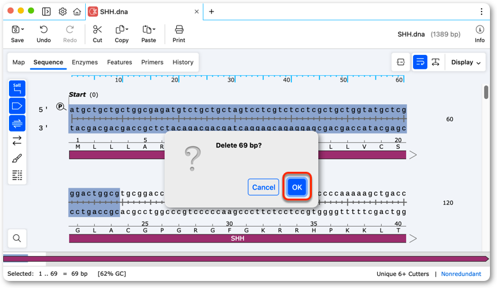The height and width of the screenshot is (288, 497).
Task: Toggle the line wrap view button
Action: [420, 63]
